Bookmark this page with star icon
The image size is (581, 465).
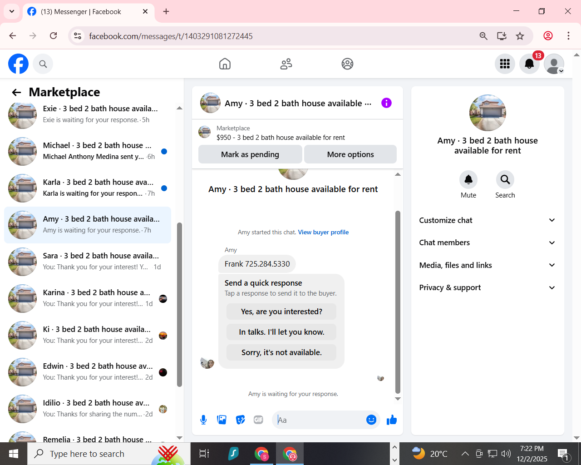520,36
